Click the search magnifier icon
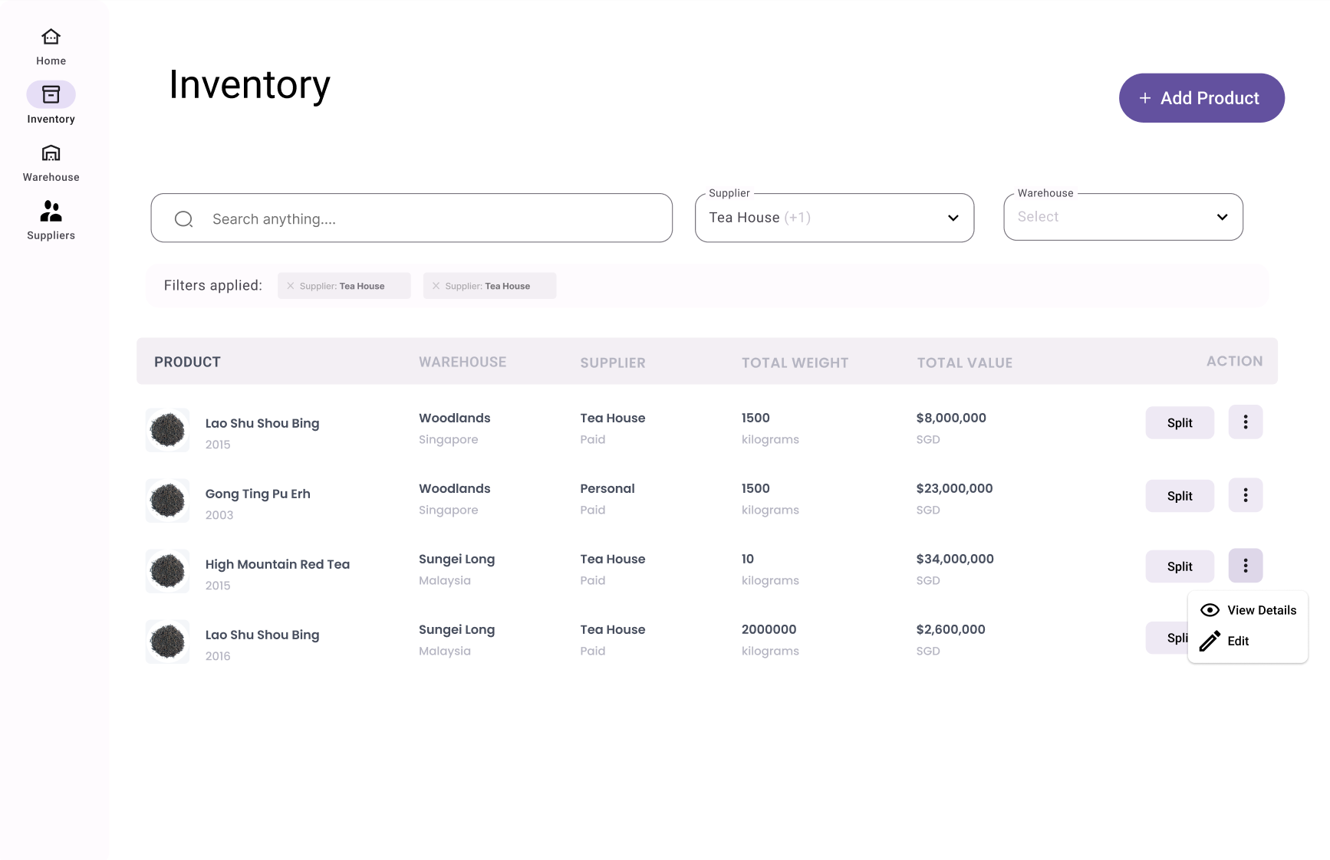Image resolution: width=1330 pixels, height=860 pixels. click(x=183, y=219)
